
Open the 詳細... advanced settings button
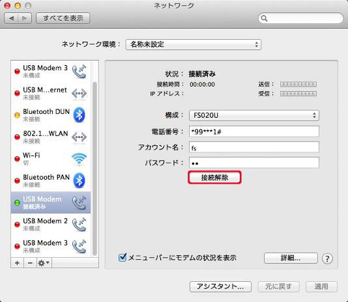click(291, 258)
